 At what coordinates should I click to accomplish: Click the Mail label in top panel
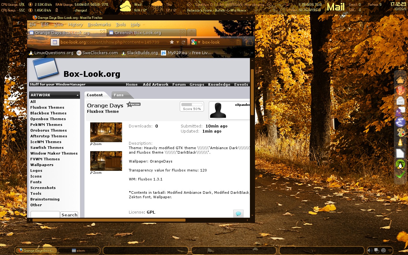[x=336, y=7]
